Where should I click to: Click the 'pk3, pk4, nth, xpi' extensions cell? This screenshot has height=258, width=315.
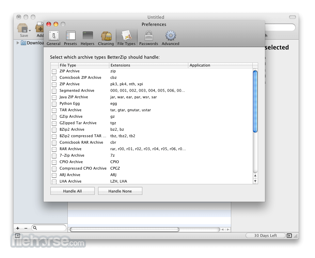pyautogui.click(x=127, y=84)
